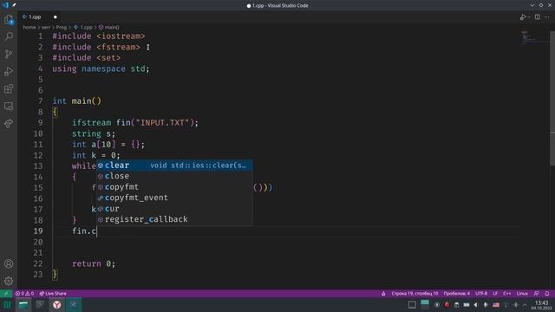Open More Actions menu of editor
555x312 pixels.
pyautogui.click(x=547, y=17)
